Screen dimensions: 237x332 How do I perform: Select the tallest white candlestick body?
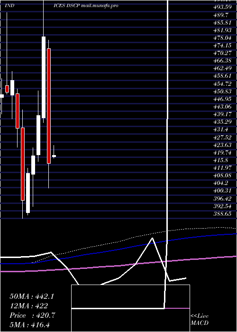[x=44, y=77]
